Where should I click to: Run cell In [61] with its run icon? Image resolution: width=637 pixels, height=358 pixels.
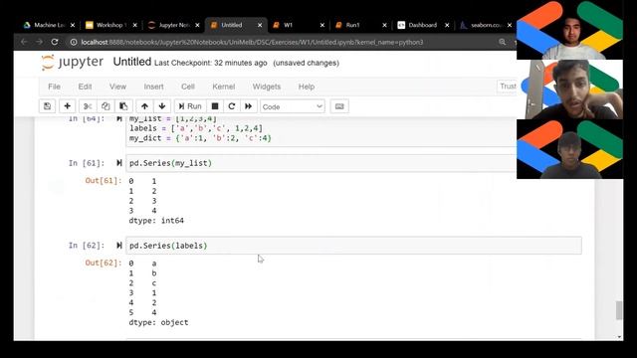pyautogui.click(x=119, y=163)
